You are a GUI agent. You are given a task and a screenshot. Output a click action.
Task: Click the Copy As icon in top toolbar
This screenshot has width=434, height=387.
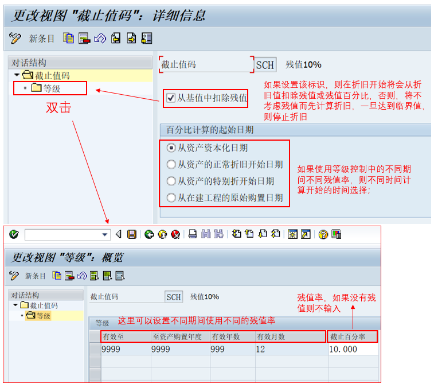point(69,38)
